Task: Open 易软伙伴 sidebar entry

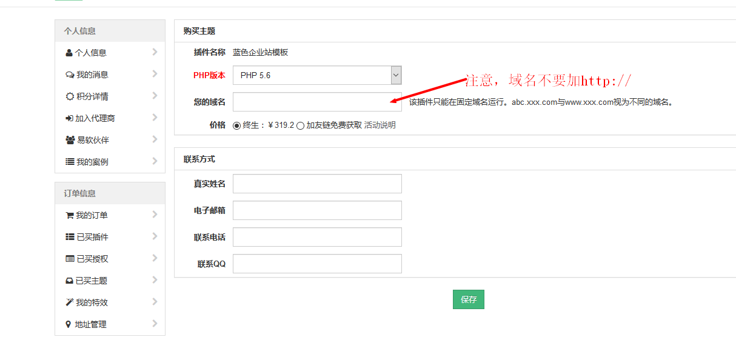Action: 93,140
